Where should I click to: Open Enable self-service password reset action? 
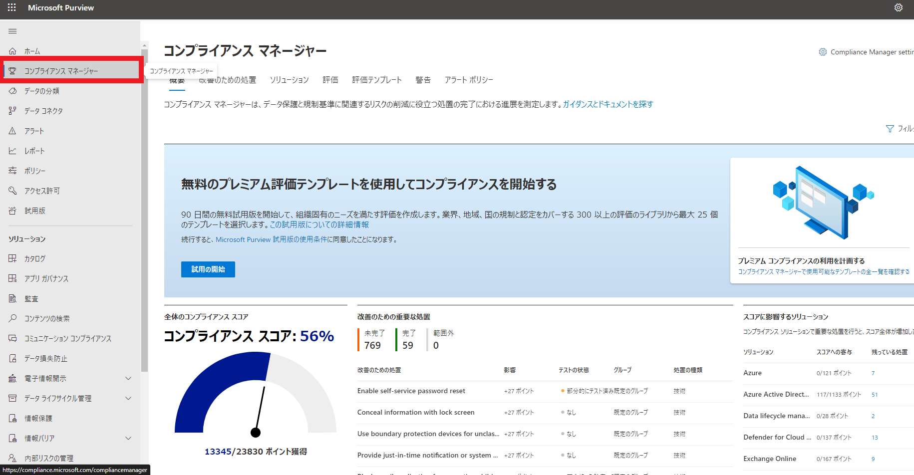tap(411, 391)
